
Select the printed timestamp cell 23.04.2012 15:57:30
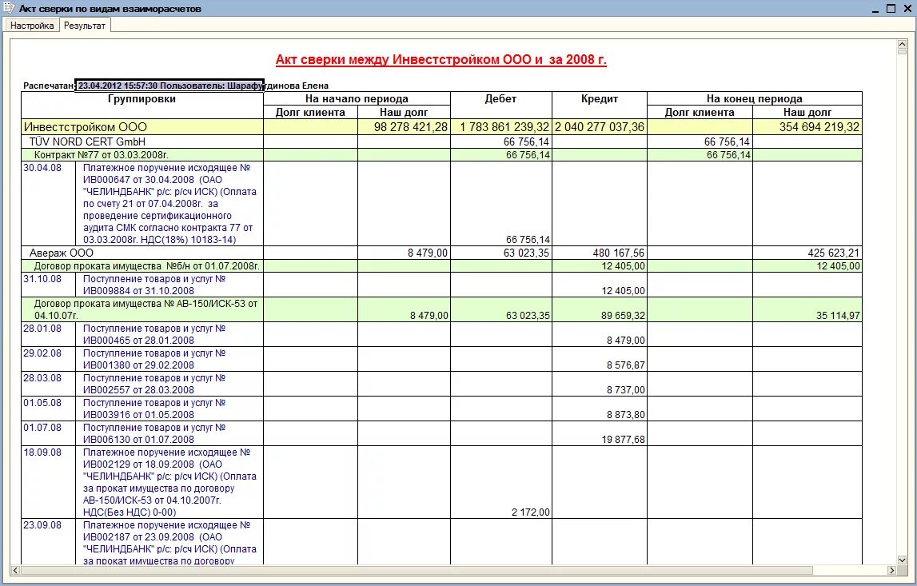169,86
